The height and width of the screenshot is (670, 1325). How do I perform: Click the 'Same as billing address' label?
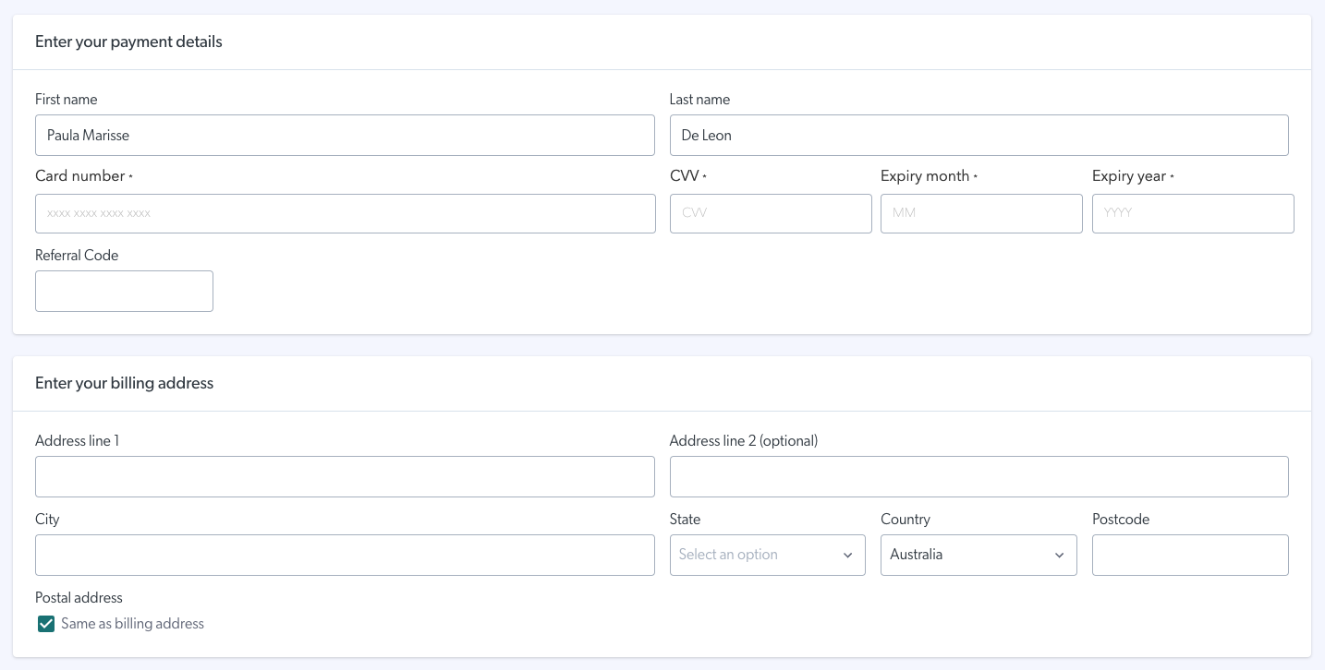132,624
